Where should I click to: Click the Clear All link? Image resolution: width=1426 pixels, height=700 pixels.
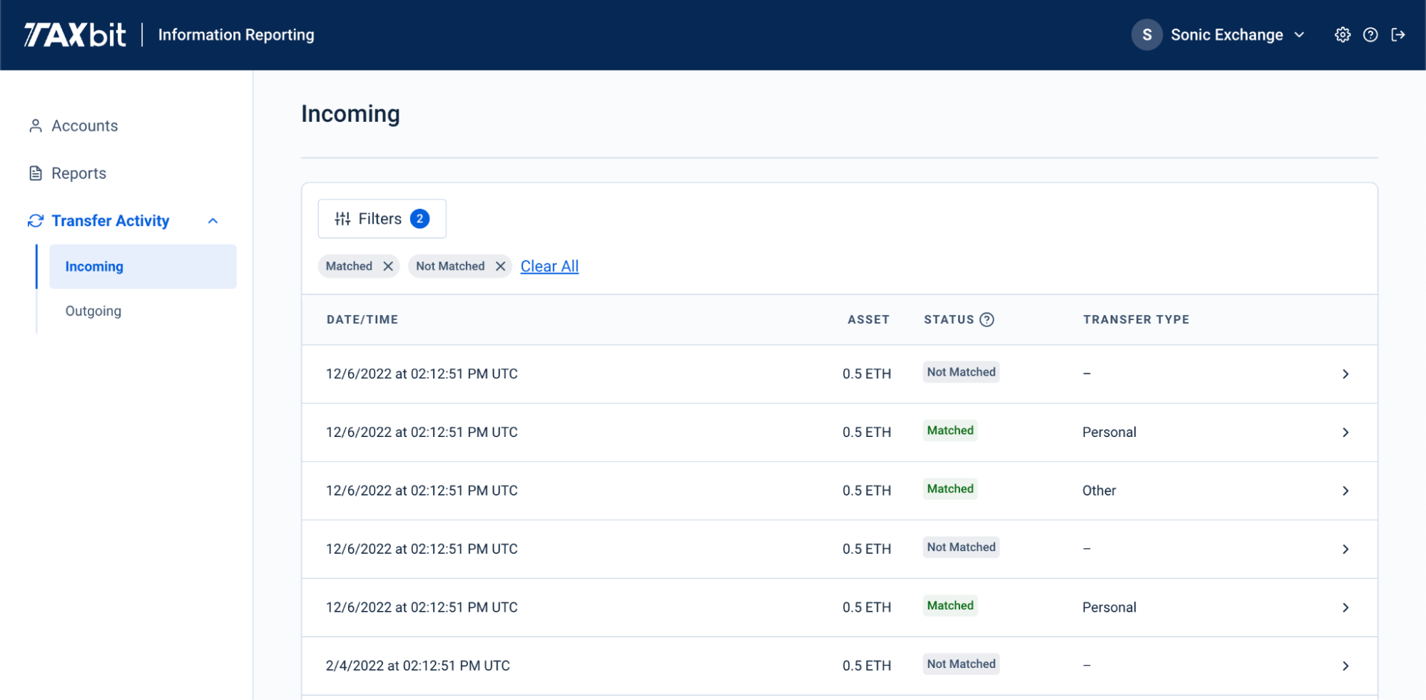pyautogui.click(x=549, y=266)
